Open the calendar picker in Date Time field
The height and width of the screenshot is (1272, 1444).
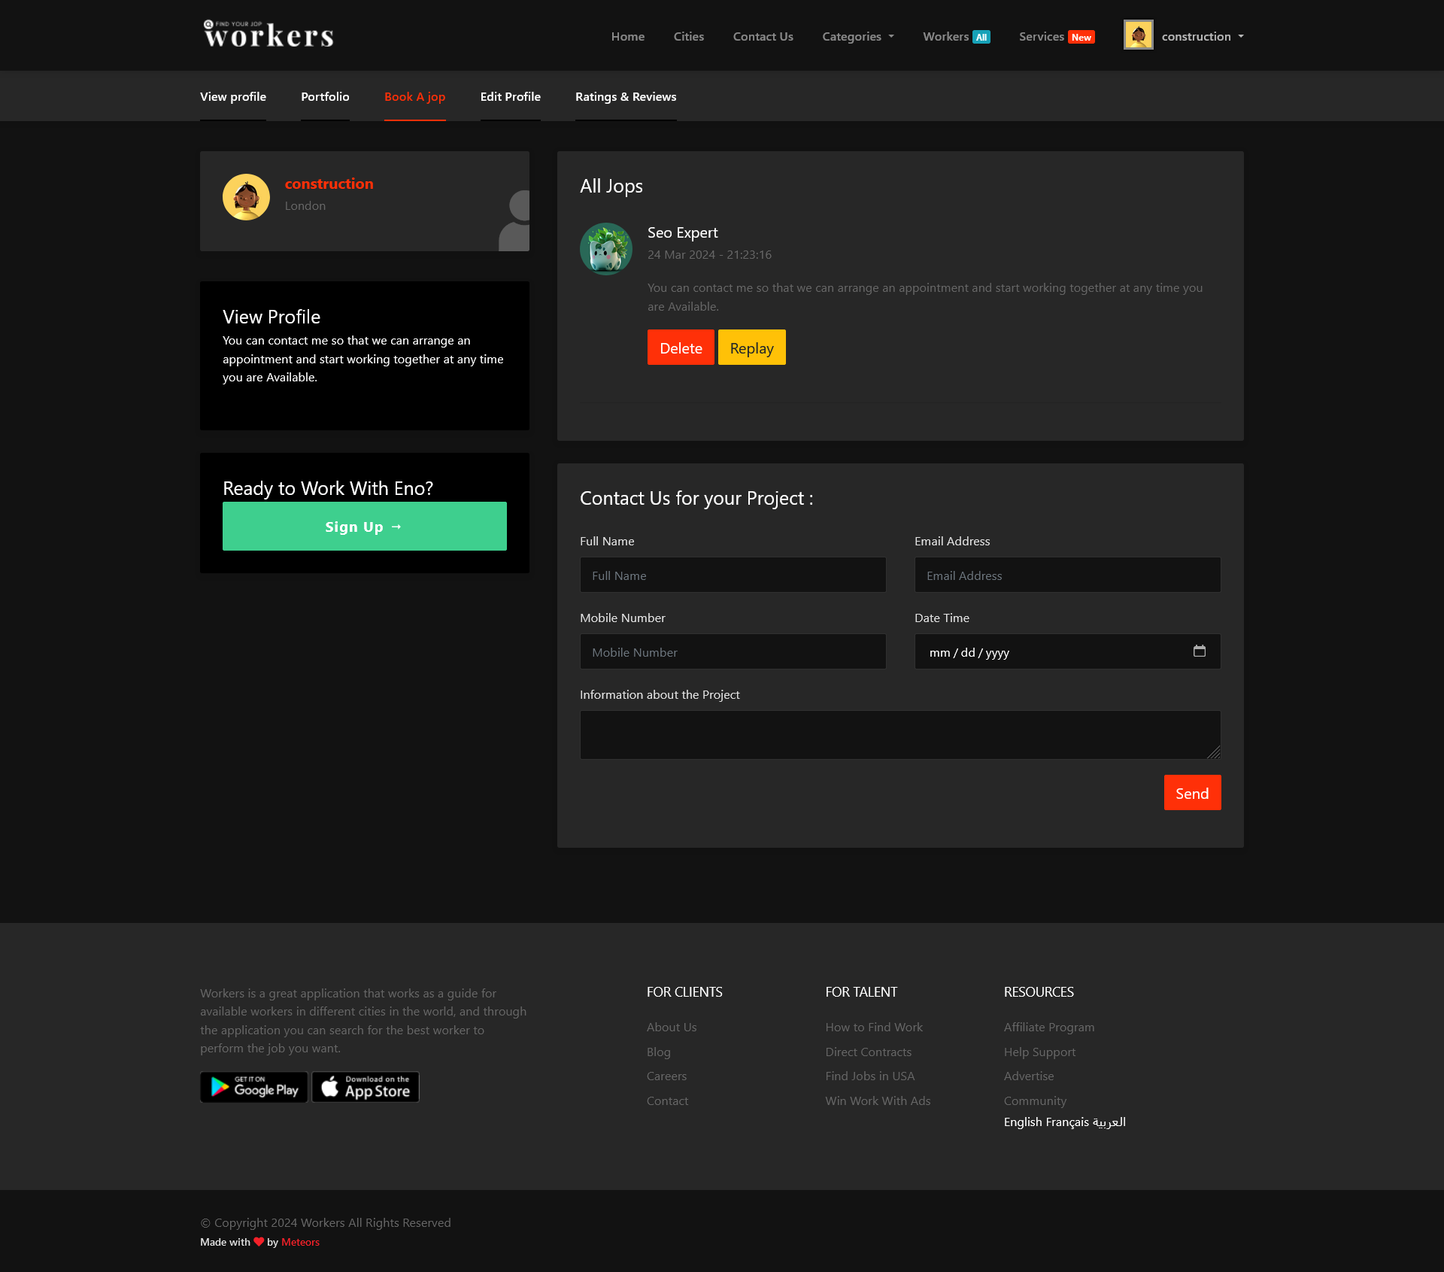pyautogui.click(x=1199, y=651)
